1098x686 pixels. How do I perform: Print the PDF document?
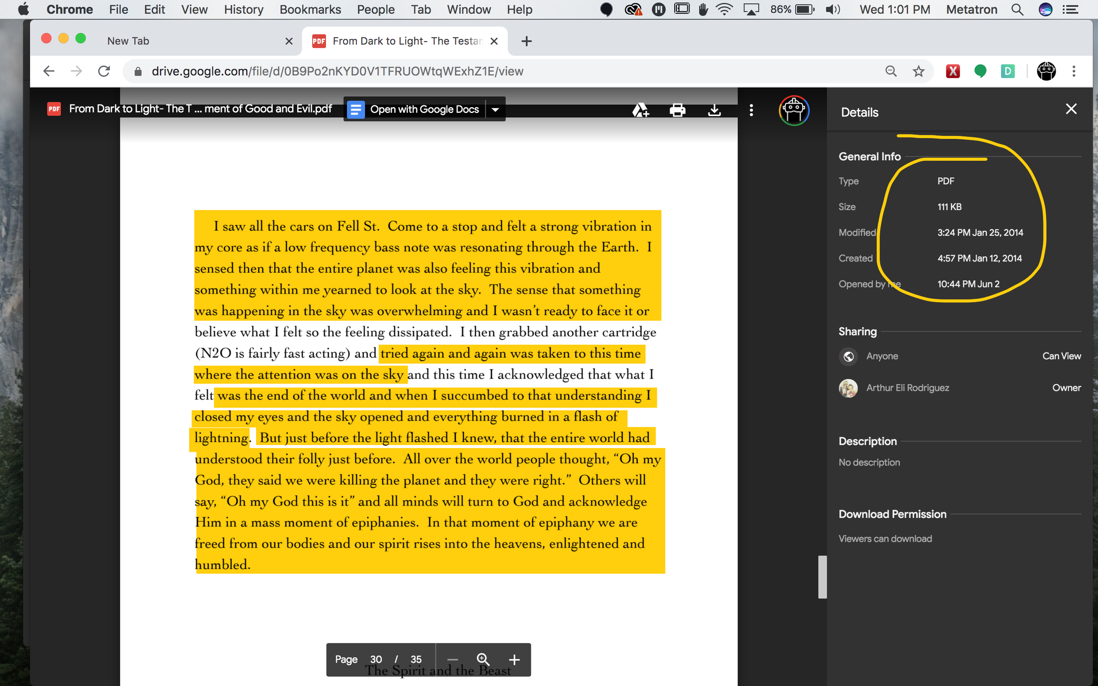click(677, 110)
